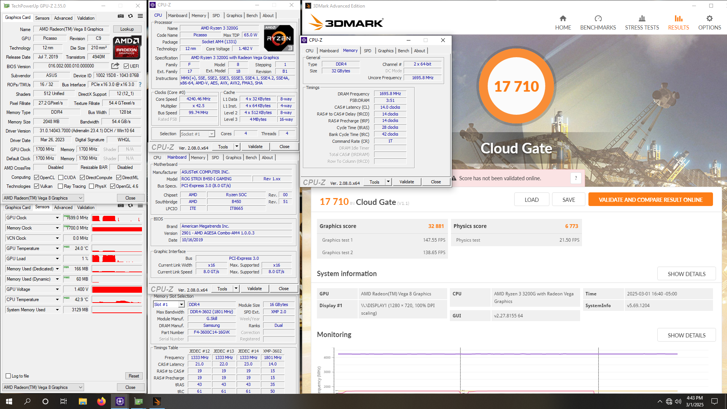Enable Log to file checkbox
Image resolution: width=727 pixels, height=409 pixels.
click(8, 376)
